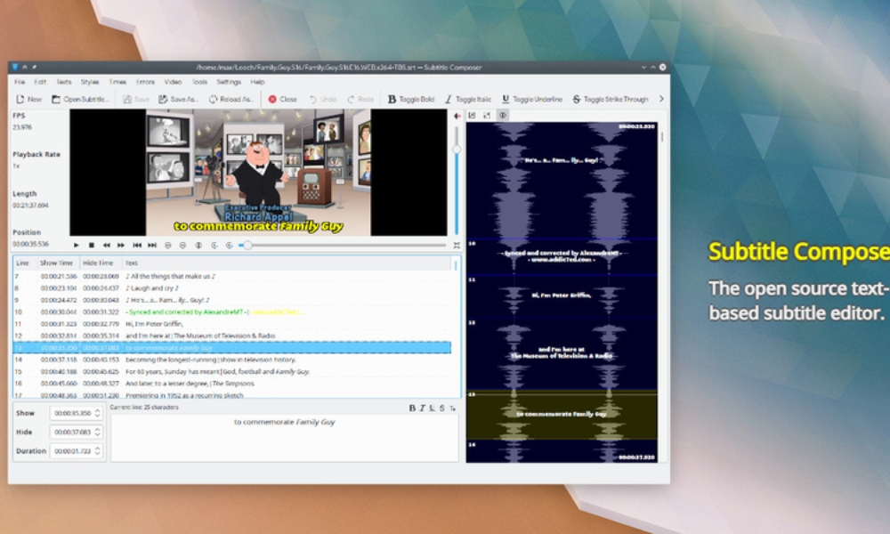Viewport: 890px width, 534px height.
Task: Jump to the previous subtitle line
Action: 137,245
